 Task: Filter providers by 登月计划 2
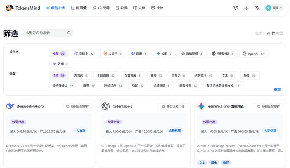pos(223,54)
